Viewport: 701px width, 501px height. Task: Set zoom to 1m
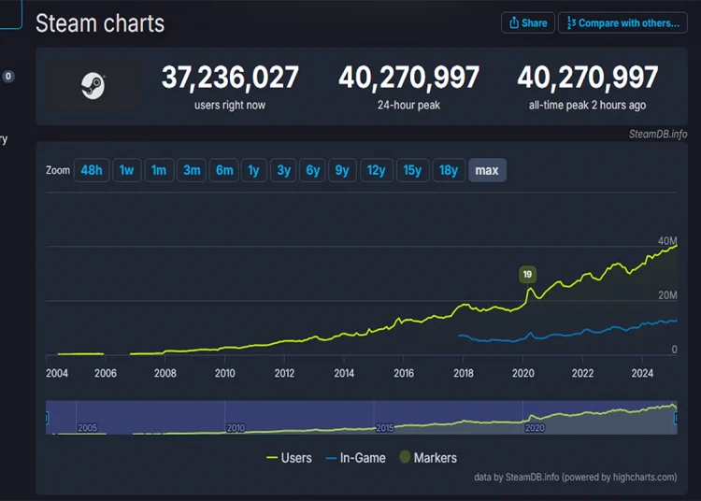coord(159,170)
